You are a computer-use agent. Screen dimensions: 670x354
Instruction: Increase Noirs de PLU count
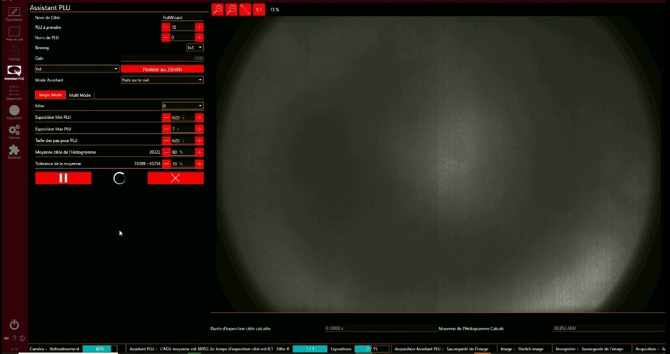(x=199, y=37)
